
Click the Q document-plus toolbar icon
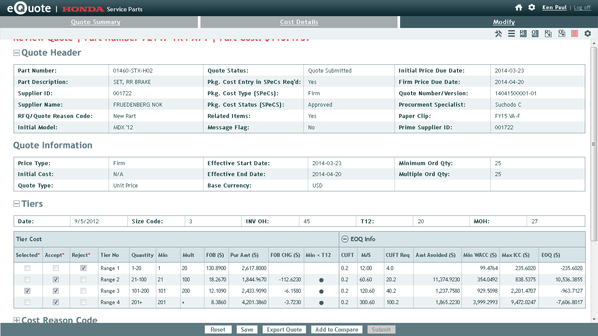click(562, 34)
